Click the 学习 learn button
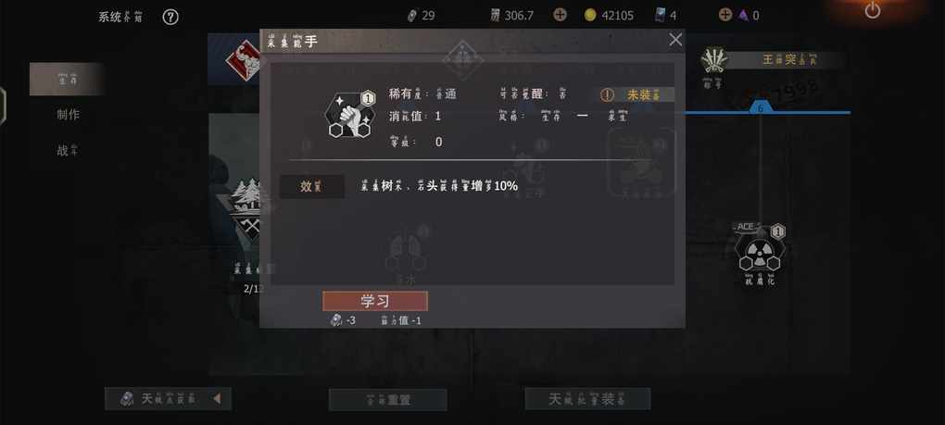The height and width of the screenshot is (425, 945). point(375,301)
